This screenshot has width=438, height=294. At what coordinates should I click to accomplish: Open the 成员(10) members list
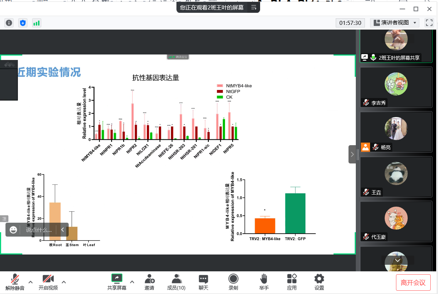click(176, 282)
